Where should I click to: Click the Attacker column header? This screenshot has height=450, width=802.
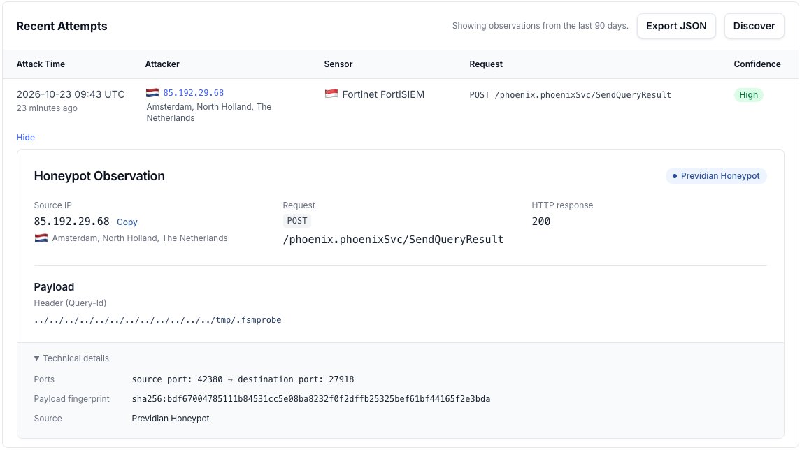click(x=162, y=64)
